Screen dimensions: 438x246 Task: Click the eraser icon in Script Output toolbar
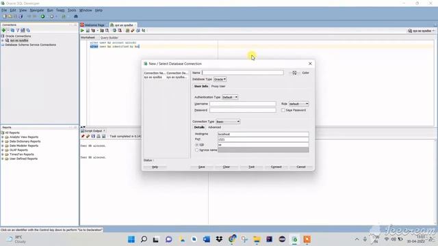pyautogui.click(x=88, y=136)
